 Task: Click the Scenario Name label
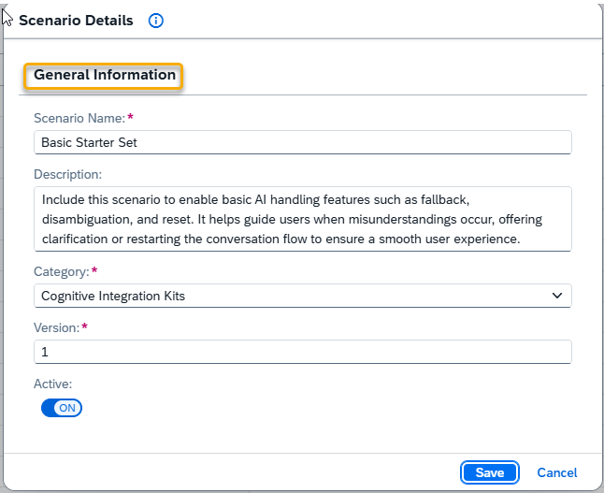79,118
